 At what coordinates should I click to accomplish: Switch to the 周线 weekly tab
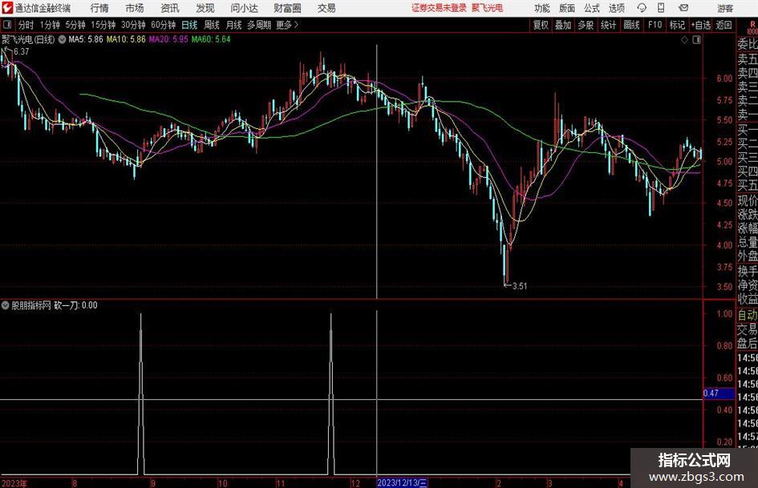(x=212, y=25)
